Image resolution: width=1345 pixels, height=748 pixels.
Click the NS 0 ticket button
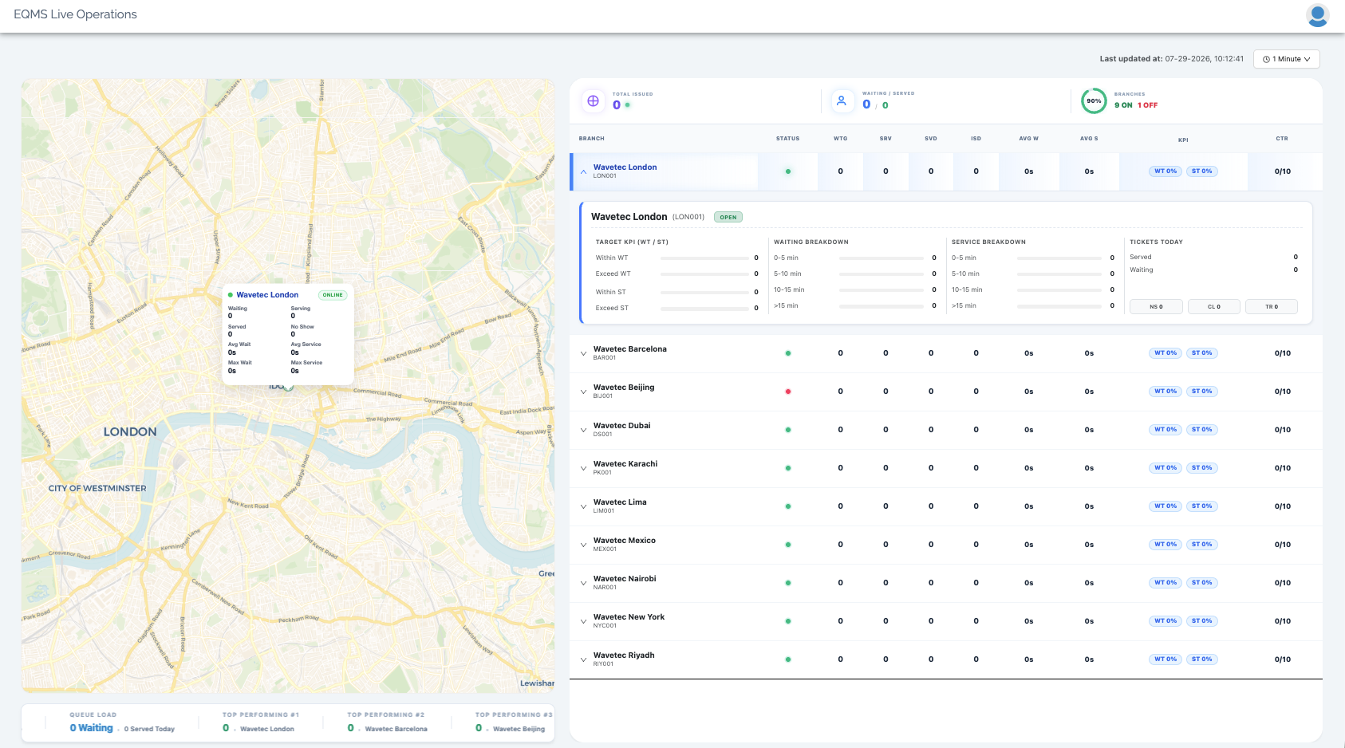coord(1156,307)
